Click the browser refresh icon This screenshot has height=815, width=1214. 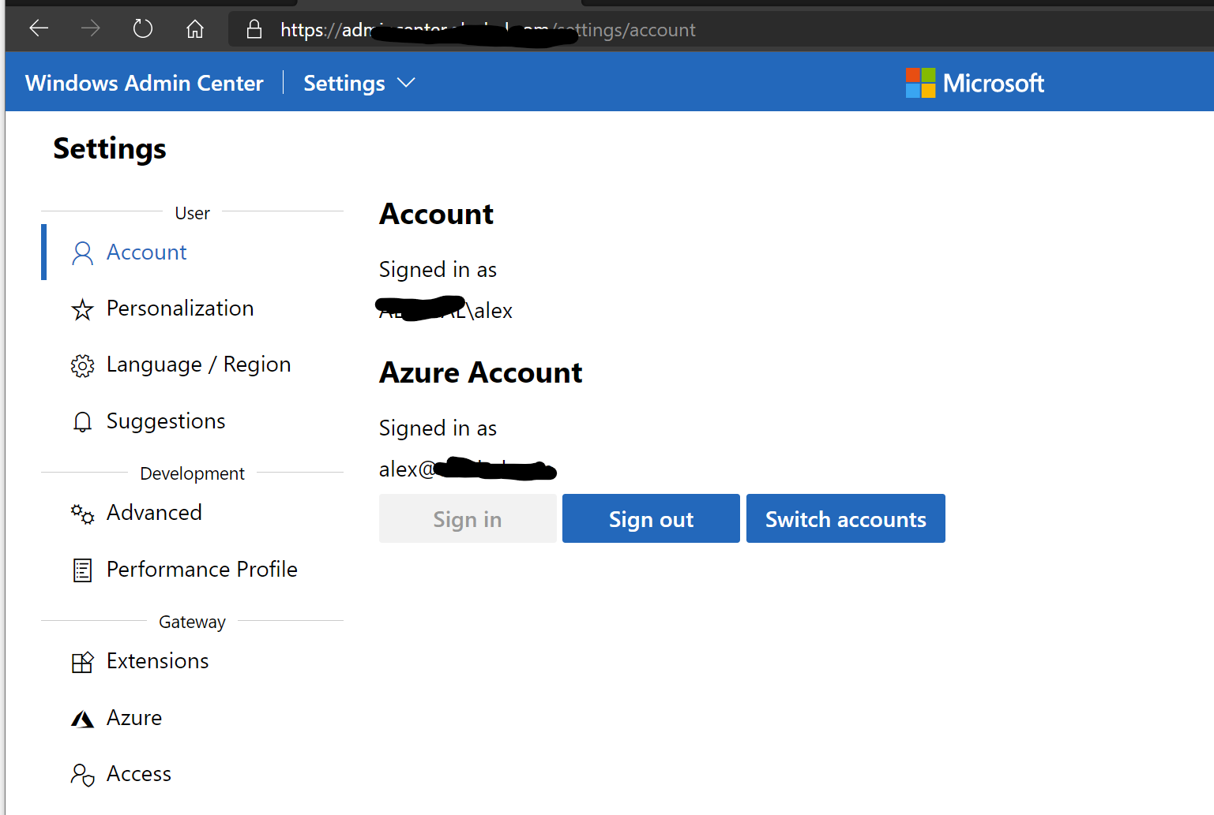click(x=142, y=28)
